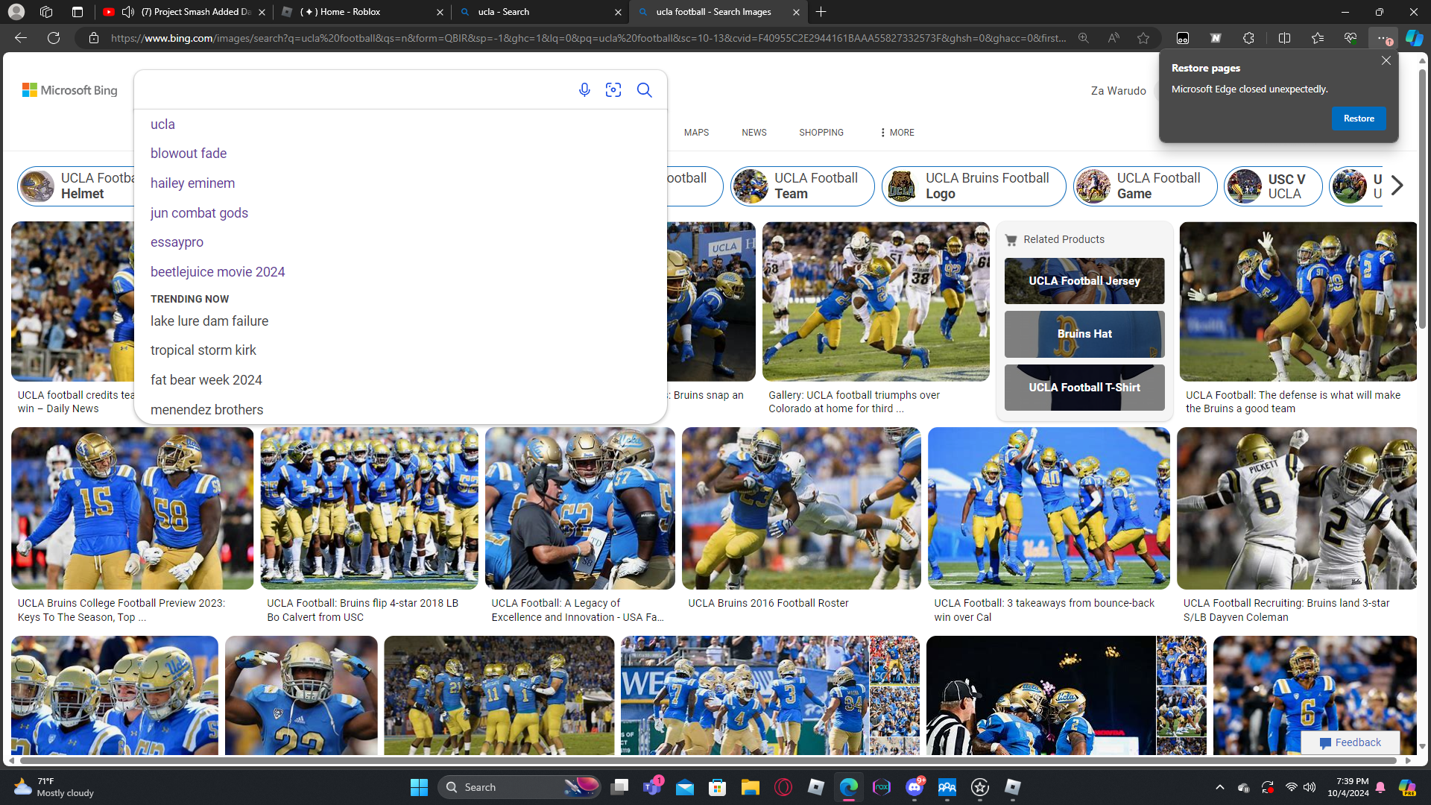
Task: Open Discord from the taskbar
Action: pos(914,787)
